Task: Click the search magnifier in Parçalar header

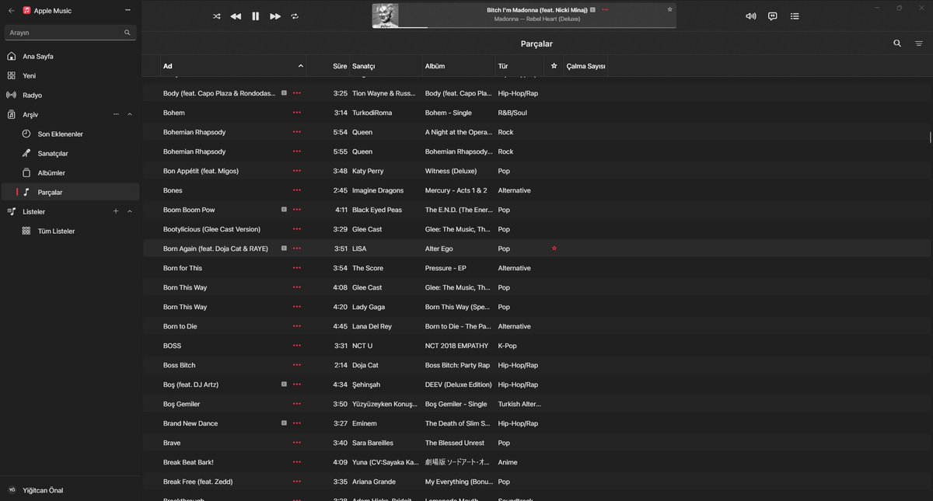Action: coord(897,43)
